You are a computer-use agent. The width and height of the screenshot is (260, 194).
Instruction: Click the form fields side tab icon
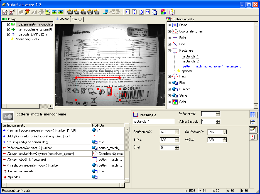(x=253, y=122)
